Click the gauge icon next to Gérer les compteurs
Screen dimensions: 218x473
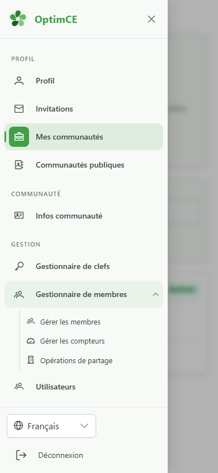(x=31, y=341)
